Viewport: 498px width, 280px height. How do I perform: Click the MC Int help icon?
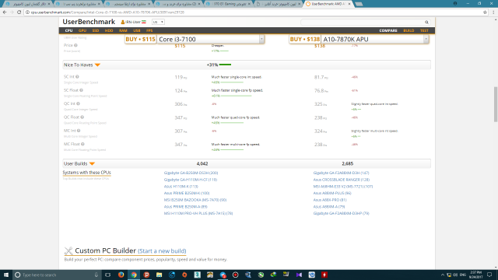(x=79, y=131)
